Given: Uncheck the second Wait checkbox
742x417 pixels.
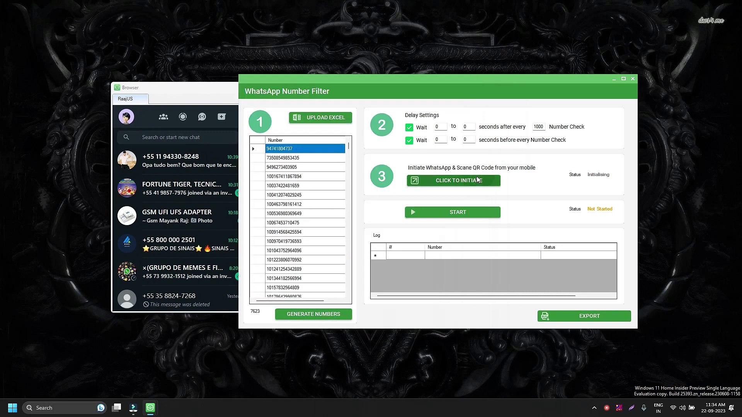Looking at the screenshot, I should point(409,141).
